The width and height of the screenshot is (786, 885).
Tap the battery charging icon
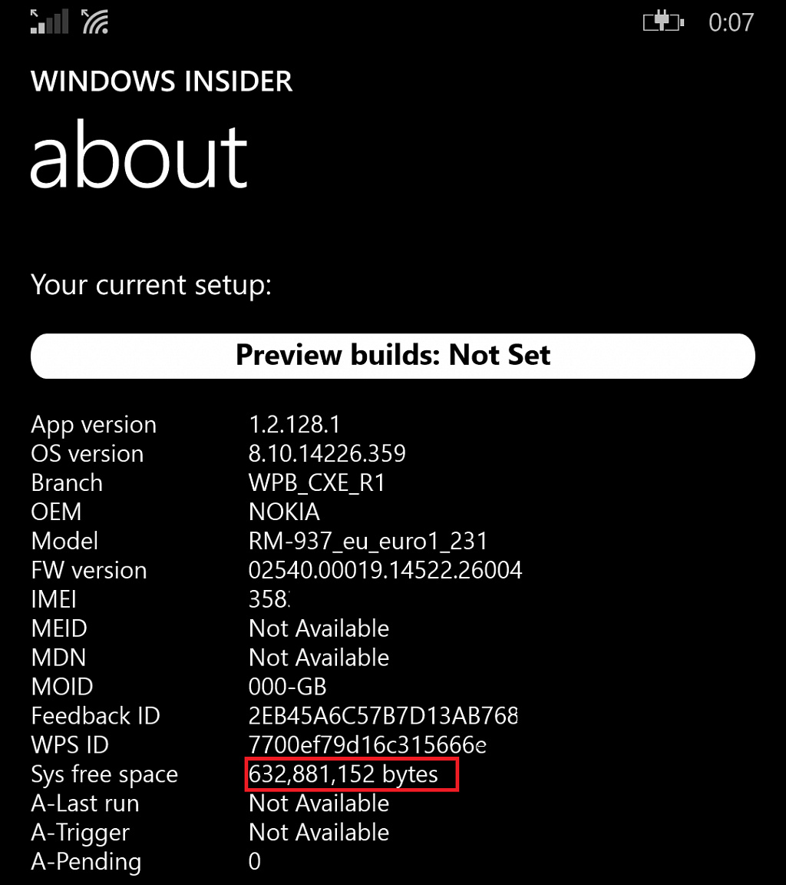[x=664, y=22]
